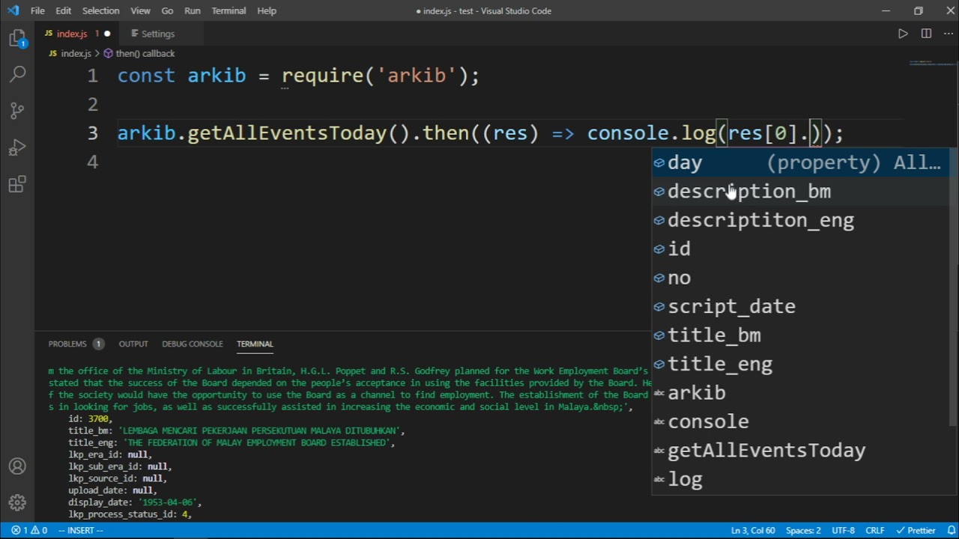Click the Visual Studio Code logo icon

point(13,10)
